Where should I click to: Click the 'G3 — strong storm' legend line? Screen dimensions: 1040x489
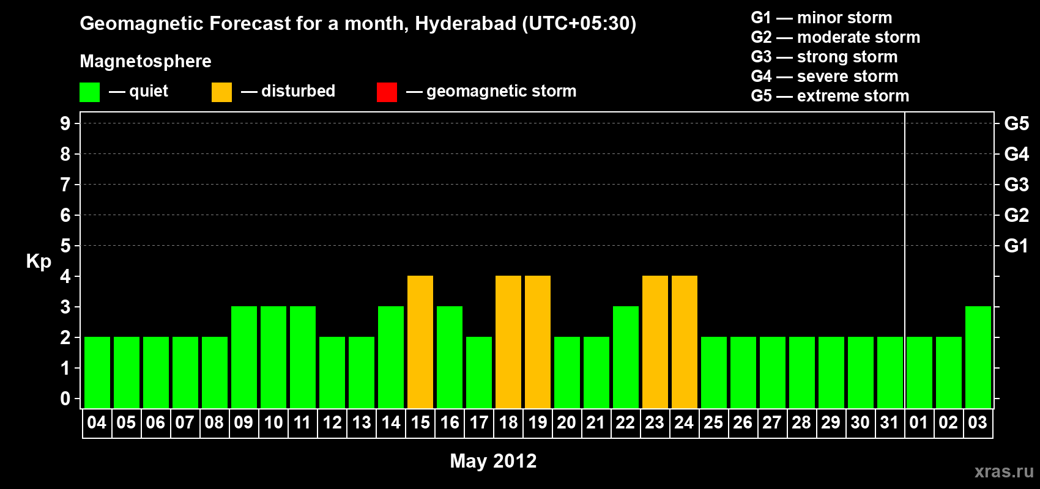(824, 57)
